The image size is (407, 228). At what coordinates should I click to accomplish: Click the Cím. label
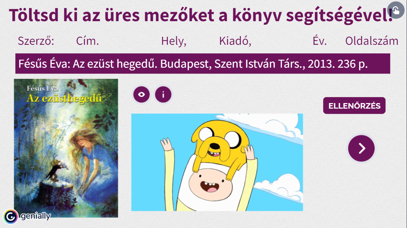[88, 41]
